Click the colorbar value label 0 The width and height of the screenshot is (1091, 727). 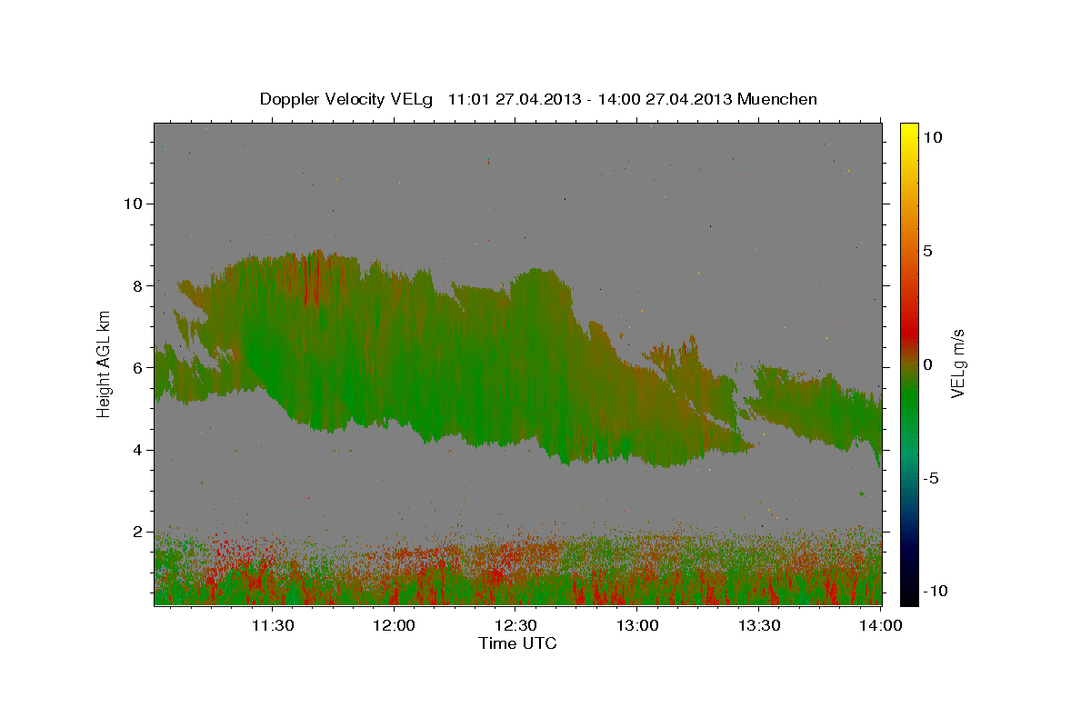929,364
